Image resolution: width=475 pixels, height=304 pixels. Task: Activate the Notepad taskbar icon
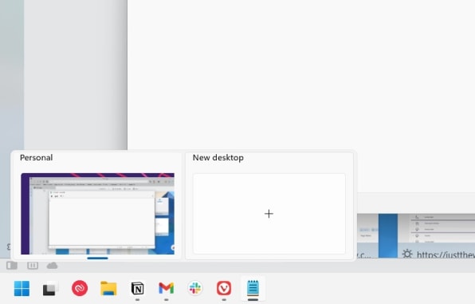coord(253,288)
